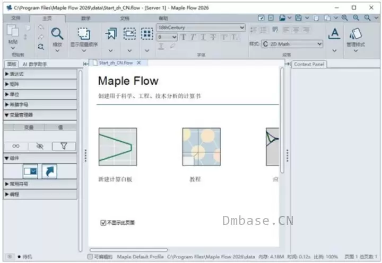Switch to the 帮助 ribbon tab
The height and width of the screenshot is (263, 382).
click(163, 18)
